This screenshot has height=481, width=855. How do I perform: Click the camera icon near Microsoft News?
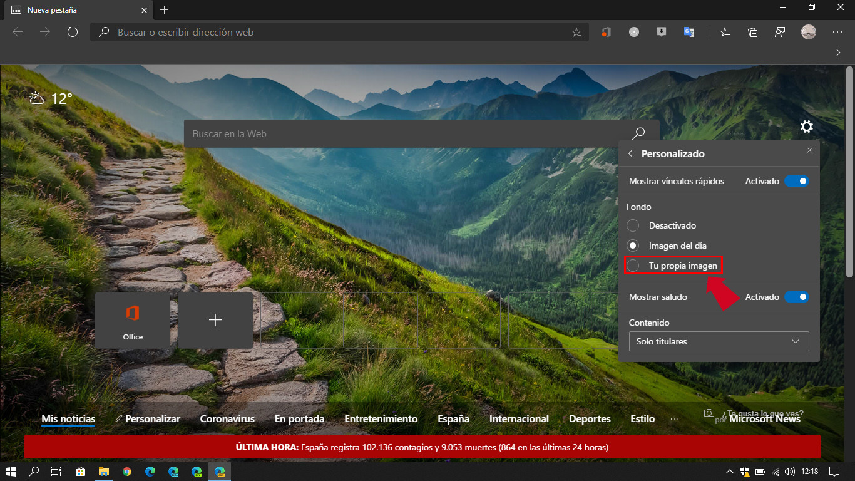709,413
